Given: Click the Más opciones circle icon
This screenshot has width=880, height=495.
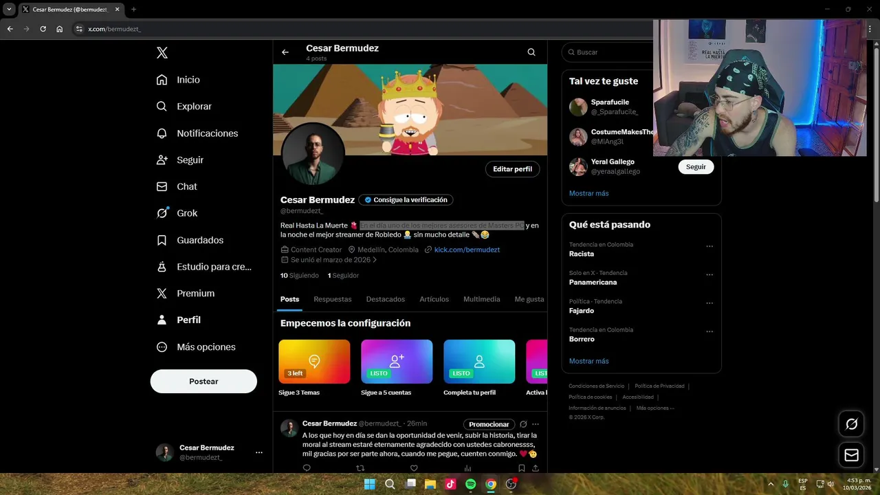Looking at the screenshot, I should pos(162,347).
